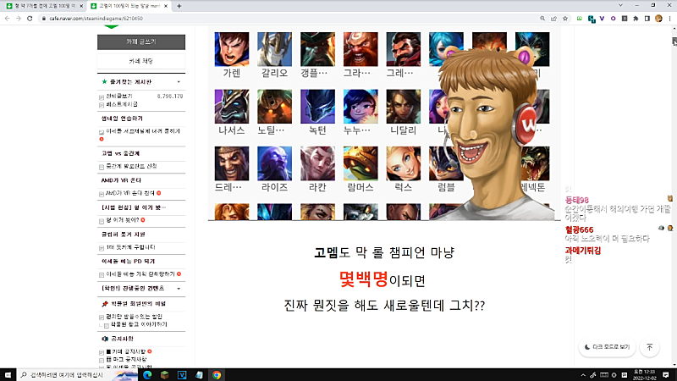The image size is (677, 381).
Task: Open a new browser tab with plus
Action: coord(179,6)
